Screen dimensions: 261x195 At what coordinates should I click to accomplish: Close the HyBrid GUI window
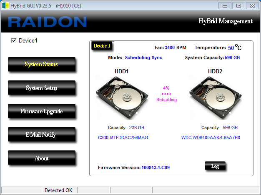click(252, 6)
